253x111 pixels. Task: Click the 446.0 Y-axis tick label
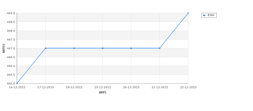pos(11,66)
